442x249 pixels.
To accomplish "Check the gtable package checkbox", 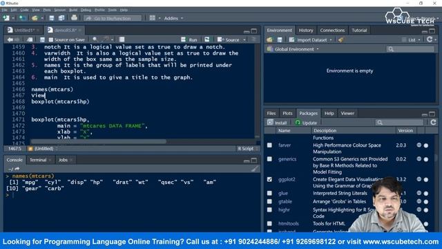I will pos(269,201).
